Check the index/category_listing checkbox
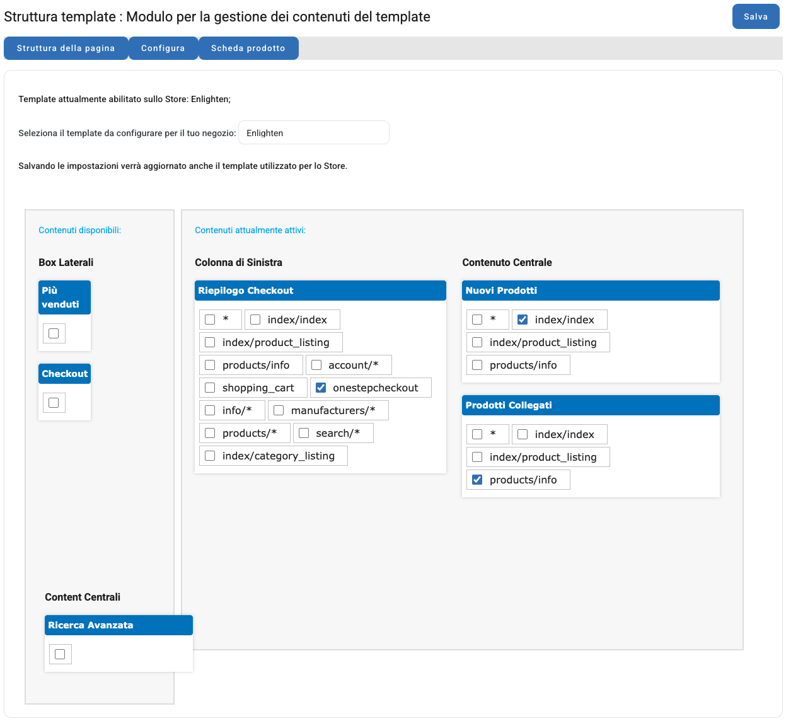 click(210, 456)
